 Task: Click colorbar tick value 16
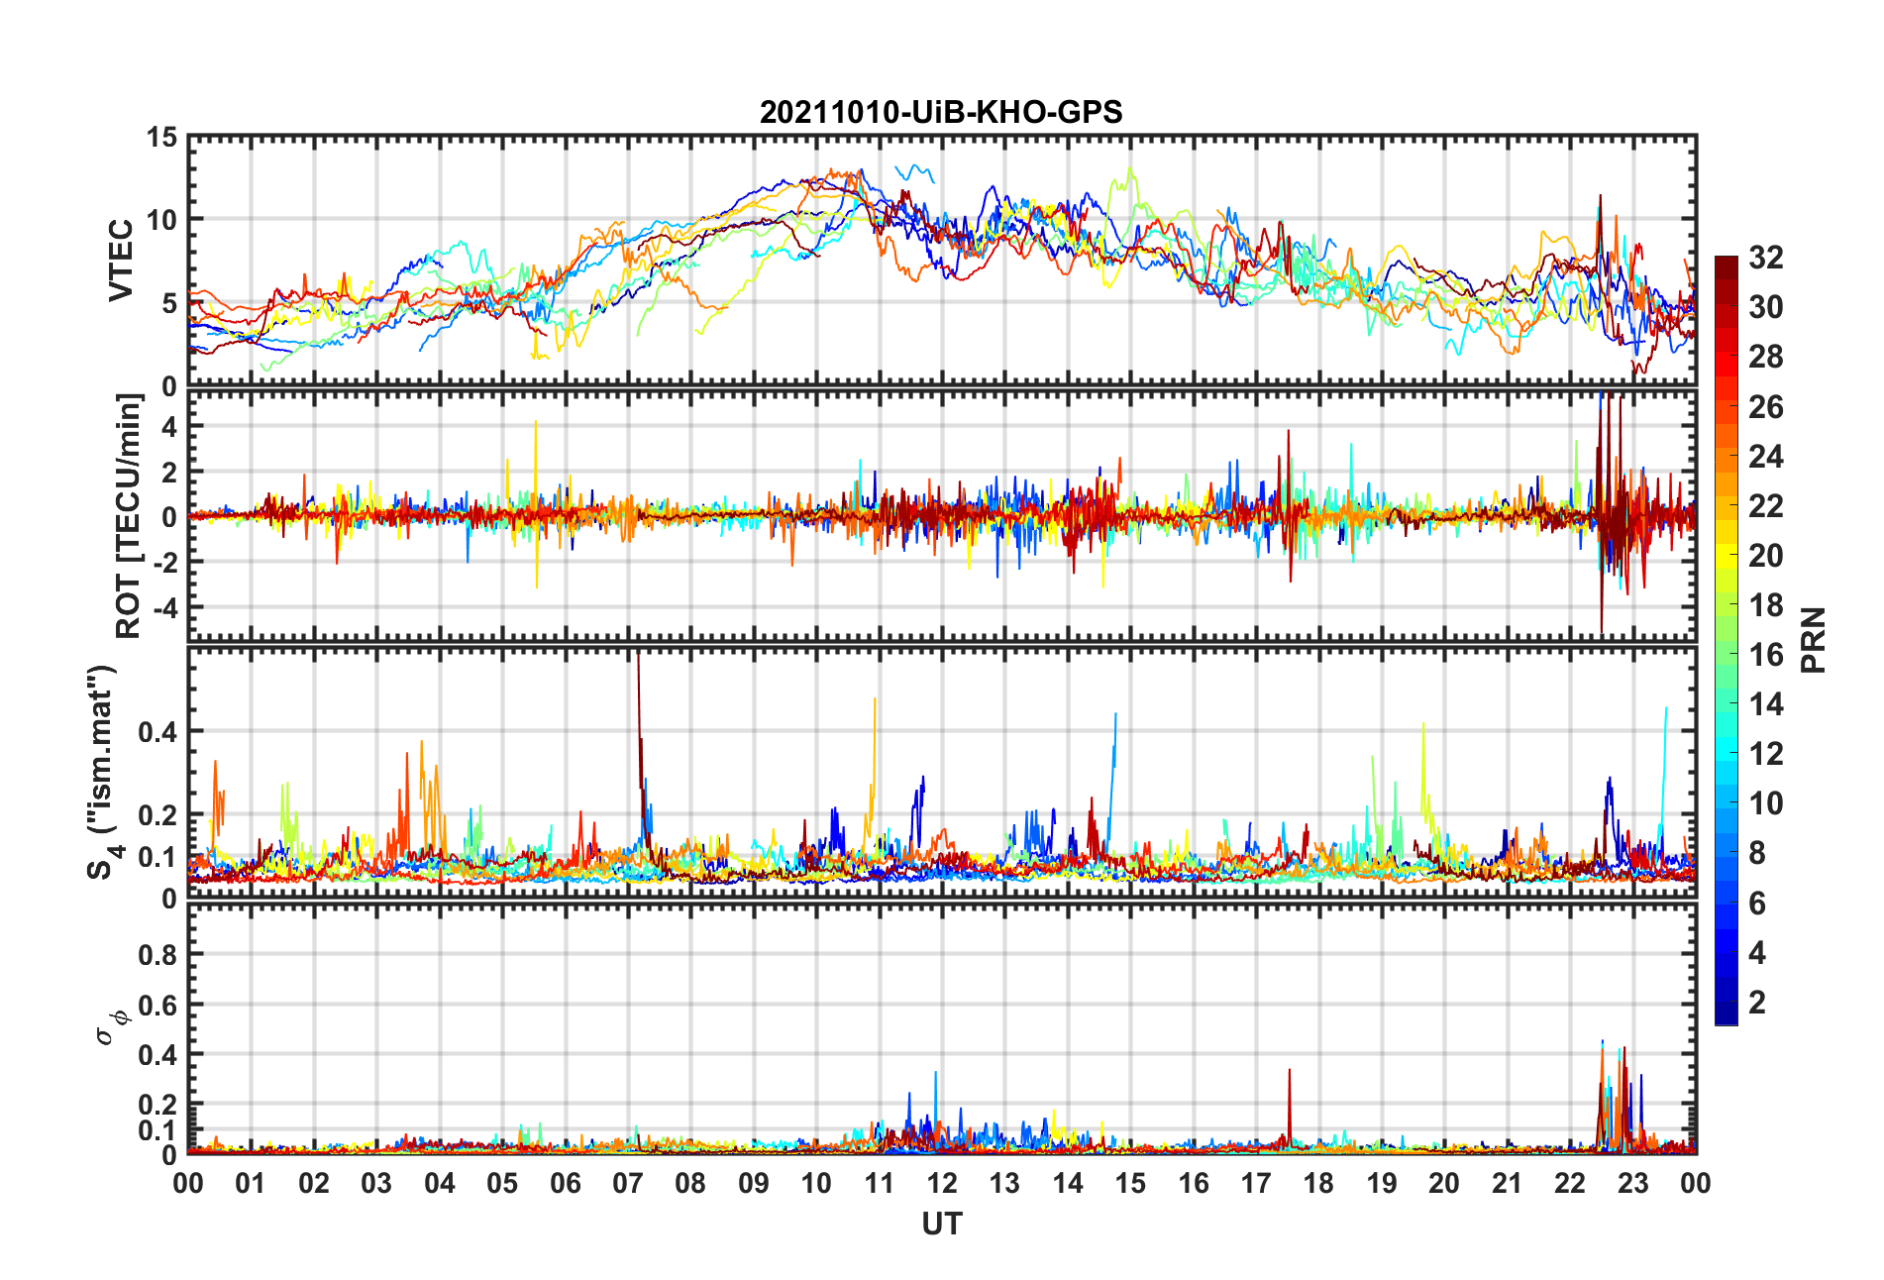tap(1766, 655)
